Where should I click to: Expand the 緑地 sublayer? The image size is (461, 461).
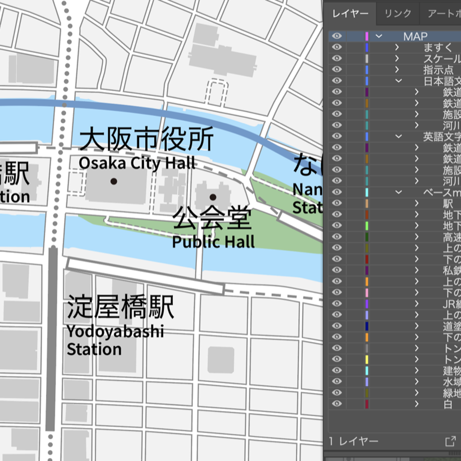coord(416,392)
